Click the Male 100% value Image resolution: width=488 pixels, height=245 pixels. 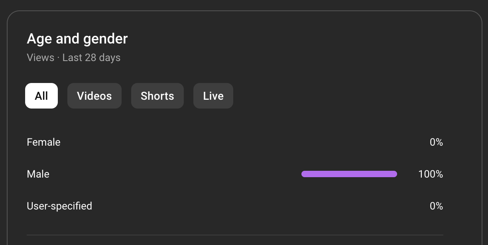tap(431, 174)
